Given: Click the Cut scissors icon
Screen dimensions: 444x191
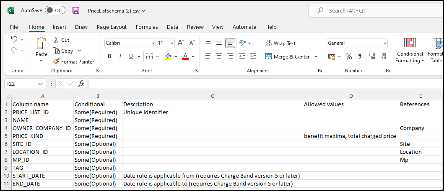Looking at the screenshot, I should (57, 40).
